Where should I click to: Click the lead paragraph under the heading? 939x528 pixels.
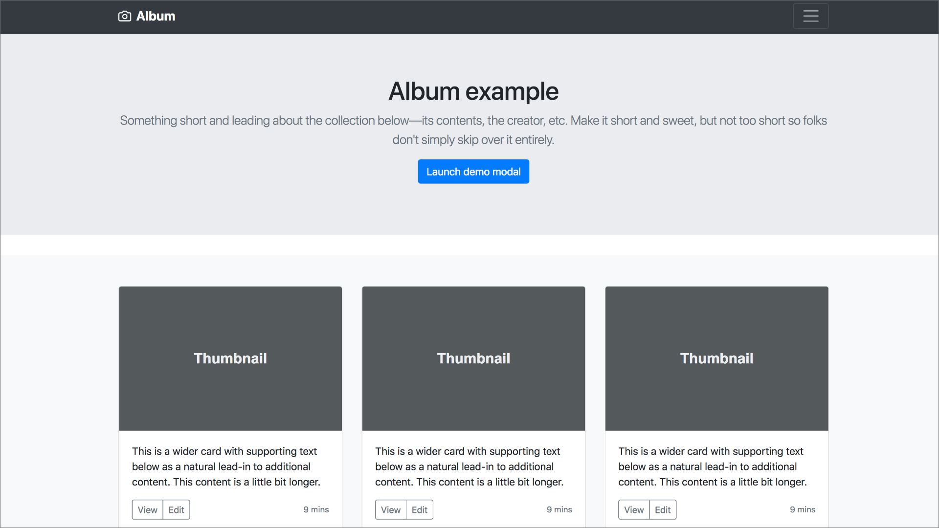(473, 130)
